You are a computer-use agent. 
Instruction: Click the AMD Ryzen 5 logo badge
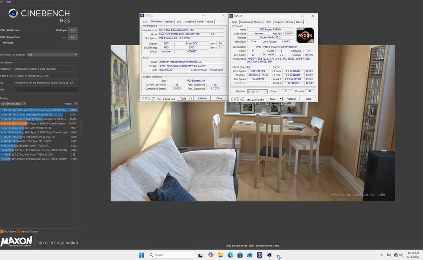coord(305,36)
